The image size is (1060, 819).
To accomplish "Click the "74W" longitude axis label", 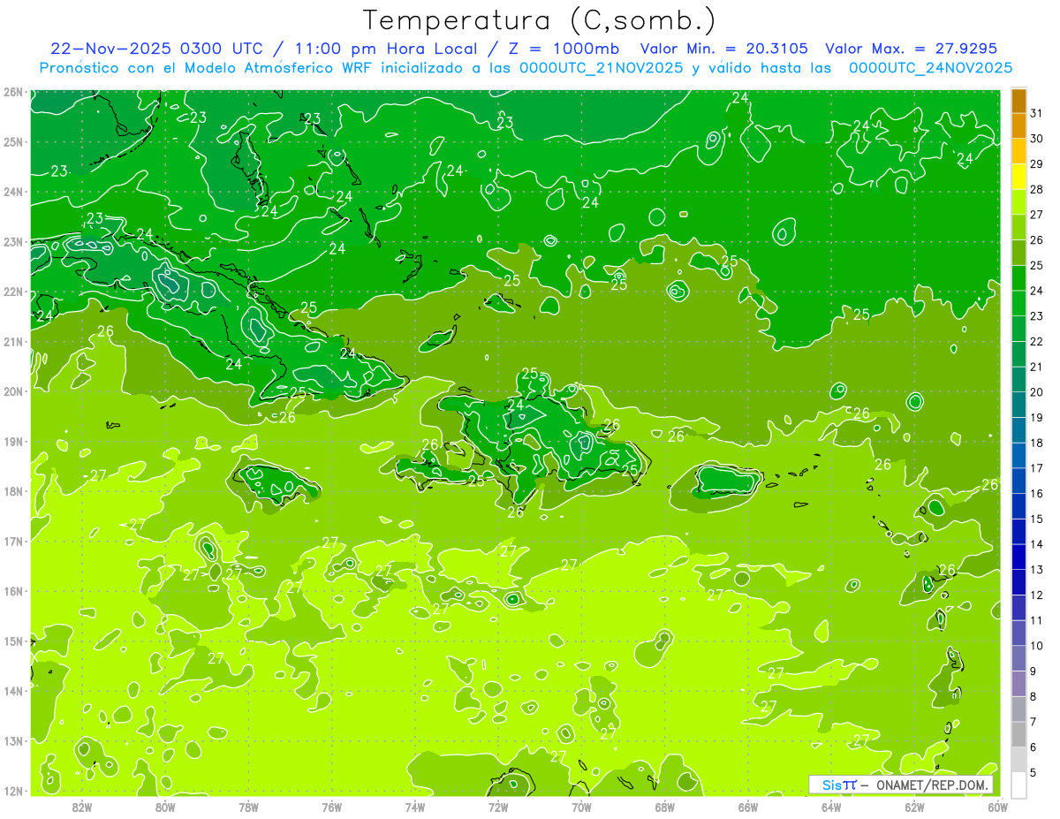I will pos(414,807).
